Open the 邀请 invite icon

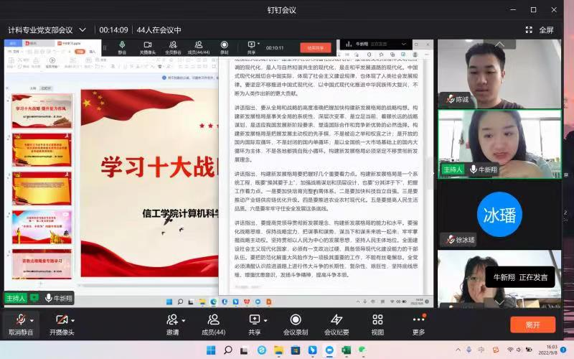(x=172, y=320)
